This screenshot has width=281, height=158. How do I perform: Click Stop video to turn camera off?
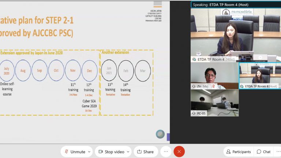click(x=110, y=152)
